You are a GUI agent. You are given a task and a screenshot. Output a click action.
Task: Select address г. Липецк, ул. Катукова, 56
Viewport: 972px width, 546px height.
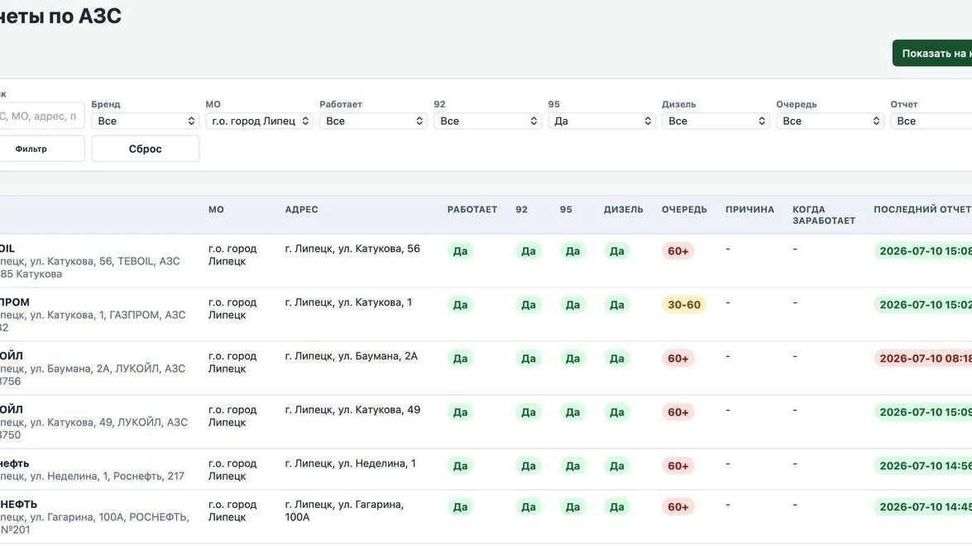[352, 249]
